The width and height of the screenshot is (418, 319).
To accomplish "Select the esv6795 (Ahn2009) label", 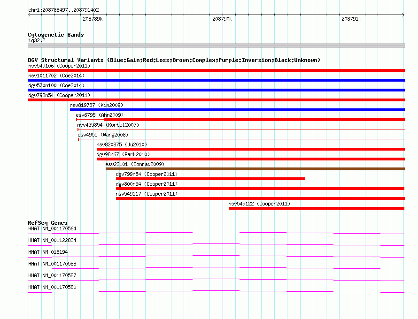I will 100,115.
